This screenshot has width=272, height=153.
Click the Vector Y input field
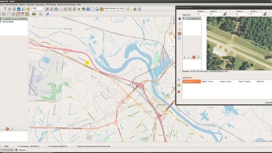tap(256, 14)
